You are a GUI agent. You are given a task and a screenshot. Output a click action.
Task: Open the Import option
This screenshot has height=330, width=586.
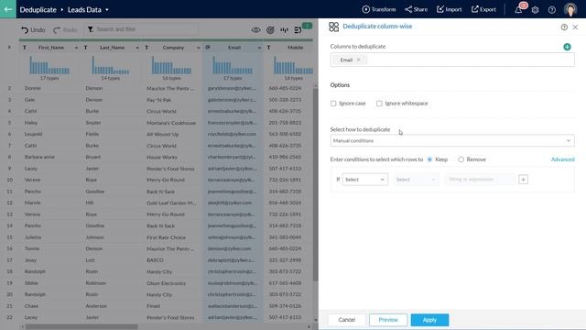450,9
